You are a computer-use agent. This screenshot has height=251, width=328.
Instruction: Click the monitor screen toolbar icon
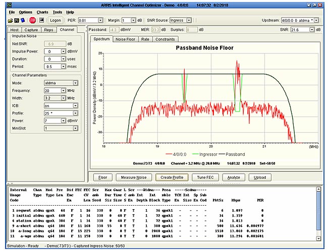click(x=42, y=20)
